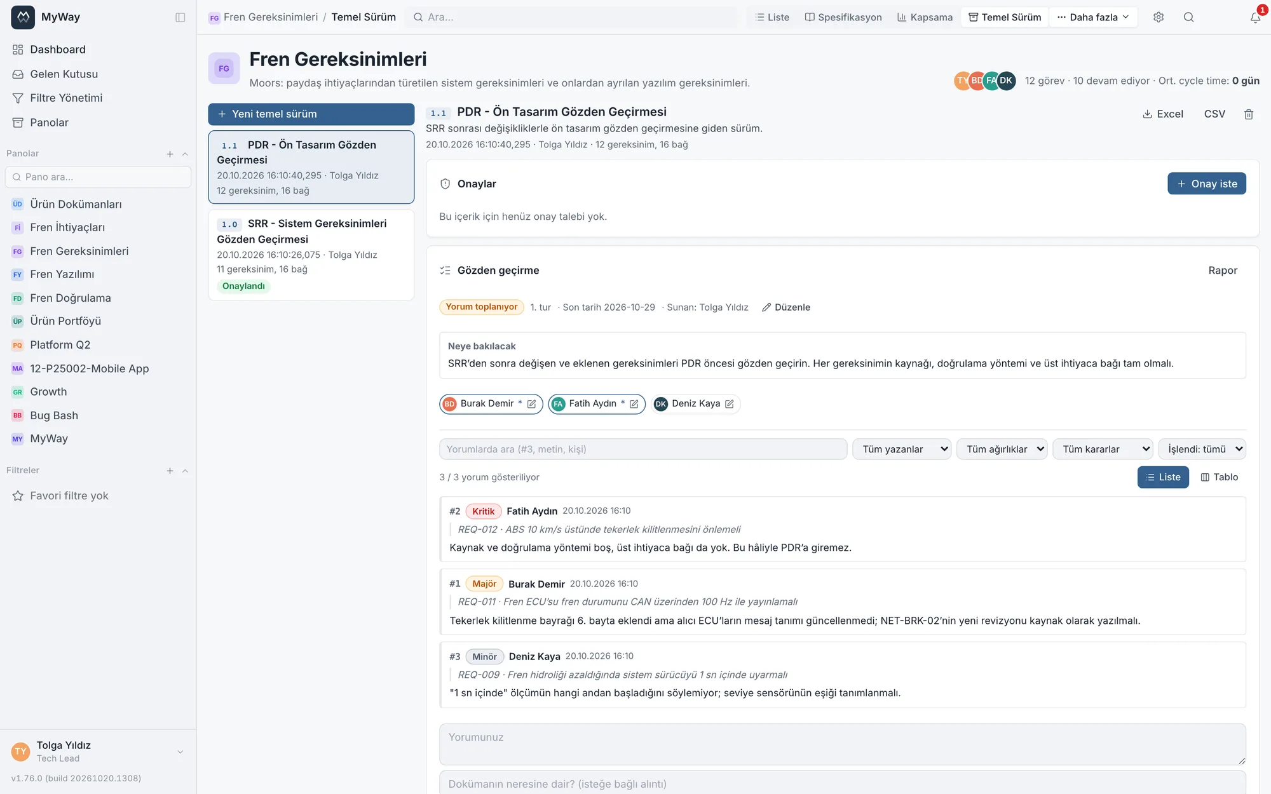1271x794 pixels.
Task: Edit Deniz Kaya's reviewer entry icon
Action: [x=730, y=404]
